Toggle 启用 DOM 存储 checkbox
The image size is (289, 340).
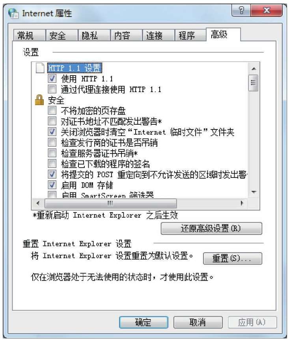tap(52, 185)
